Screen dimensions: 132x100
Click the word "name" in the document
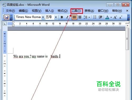point(41,56)
